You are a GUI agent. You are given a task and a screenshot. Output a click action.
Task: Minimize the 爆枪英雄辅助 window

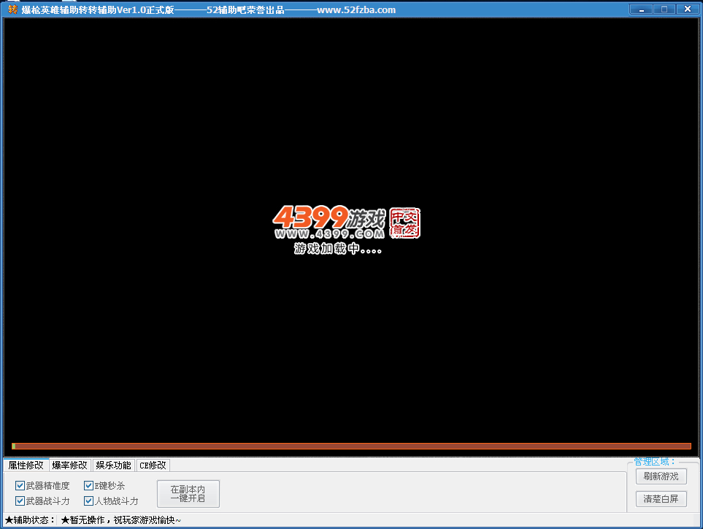pyautogui.click(x=642, y=9)
